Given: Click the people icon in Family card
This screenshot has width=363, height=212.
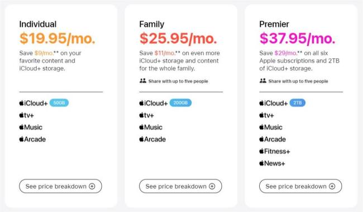Looking at the screenshot, I should pos(143,81).
